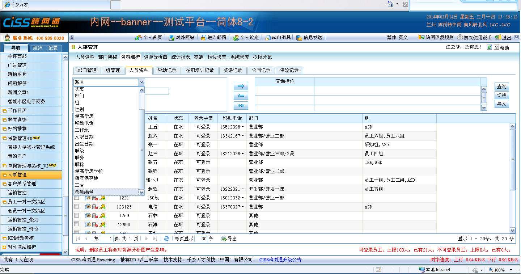Tick the checkbox for row 1221
This screenshot has width=521, height=274.
(76, 198)
